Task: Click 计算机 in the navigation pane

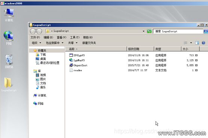Action: click(40, 96)
